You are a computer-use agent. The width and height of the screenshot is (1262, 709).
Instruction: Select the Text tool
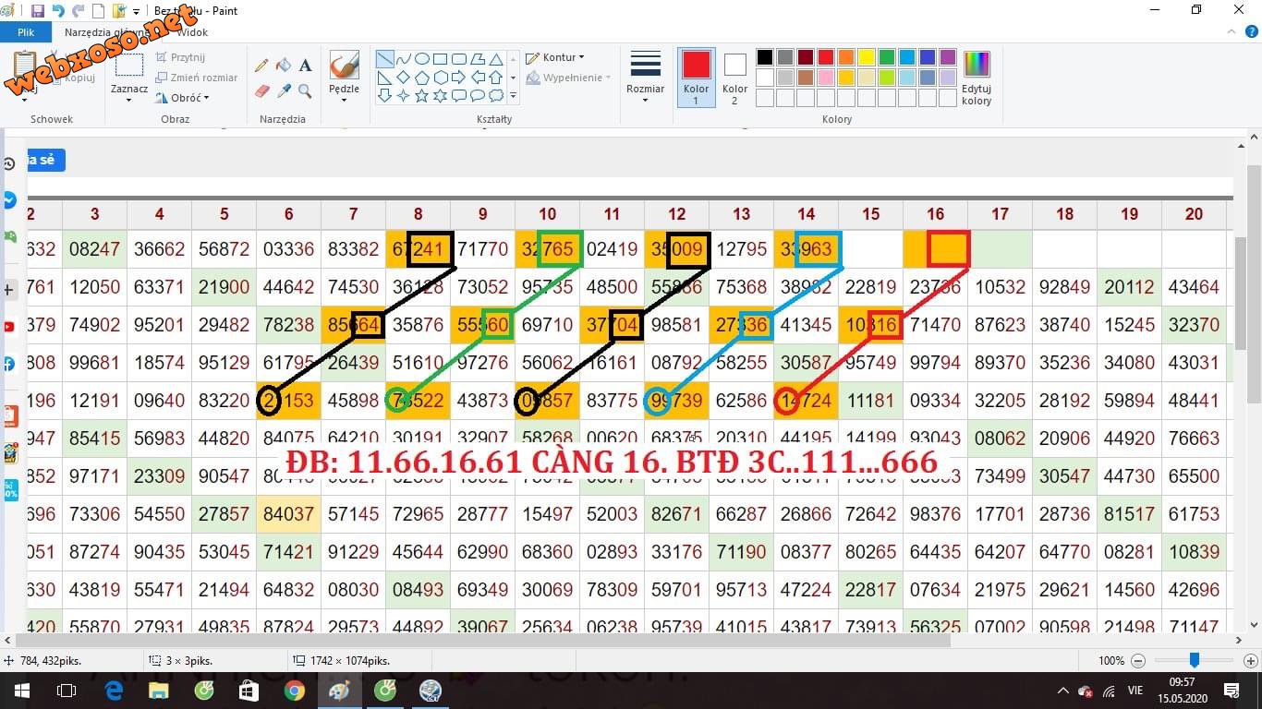click(305, 65)
